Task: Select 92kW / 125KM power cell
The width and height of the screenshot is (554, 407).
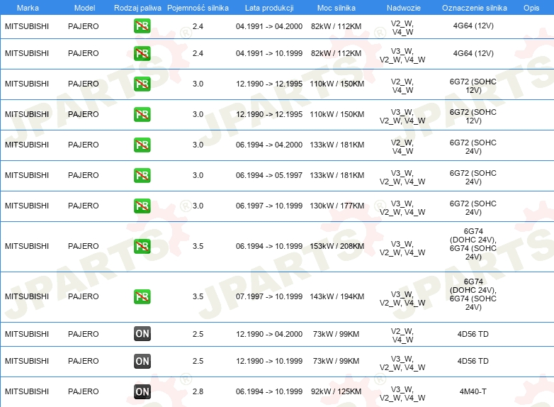Action: pos(336,391)
